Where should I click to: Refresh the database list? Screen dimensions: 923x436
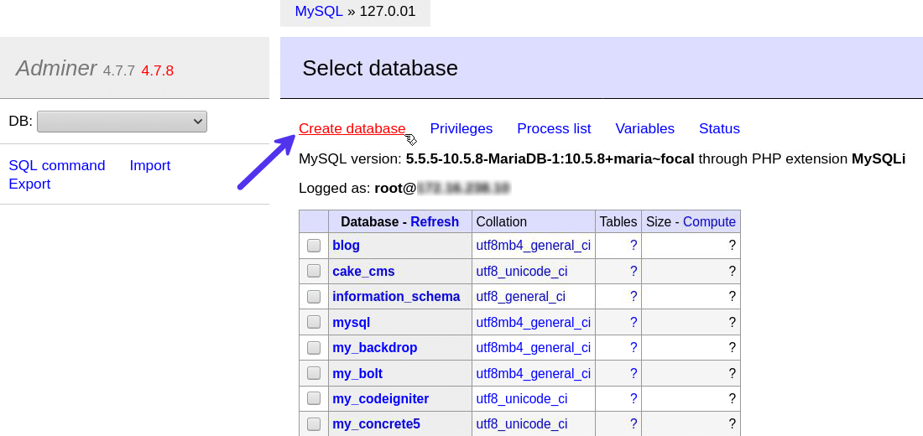pos(434,221)
